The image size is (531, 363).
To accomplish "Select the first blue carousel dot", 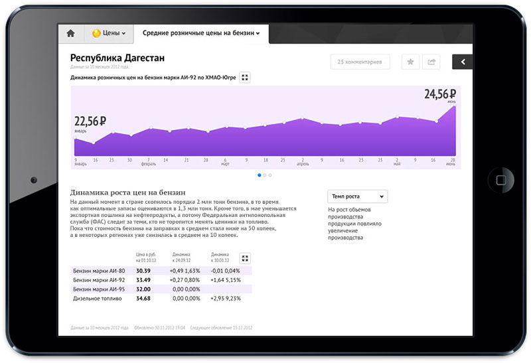I will [x=259, y=175].
